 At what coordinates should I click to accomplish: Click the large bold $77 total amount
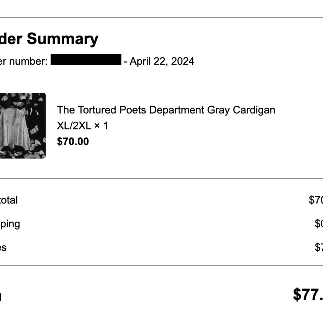pos(308,295)
